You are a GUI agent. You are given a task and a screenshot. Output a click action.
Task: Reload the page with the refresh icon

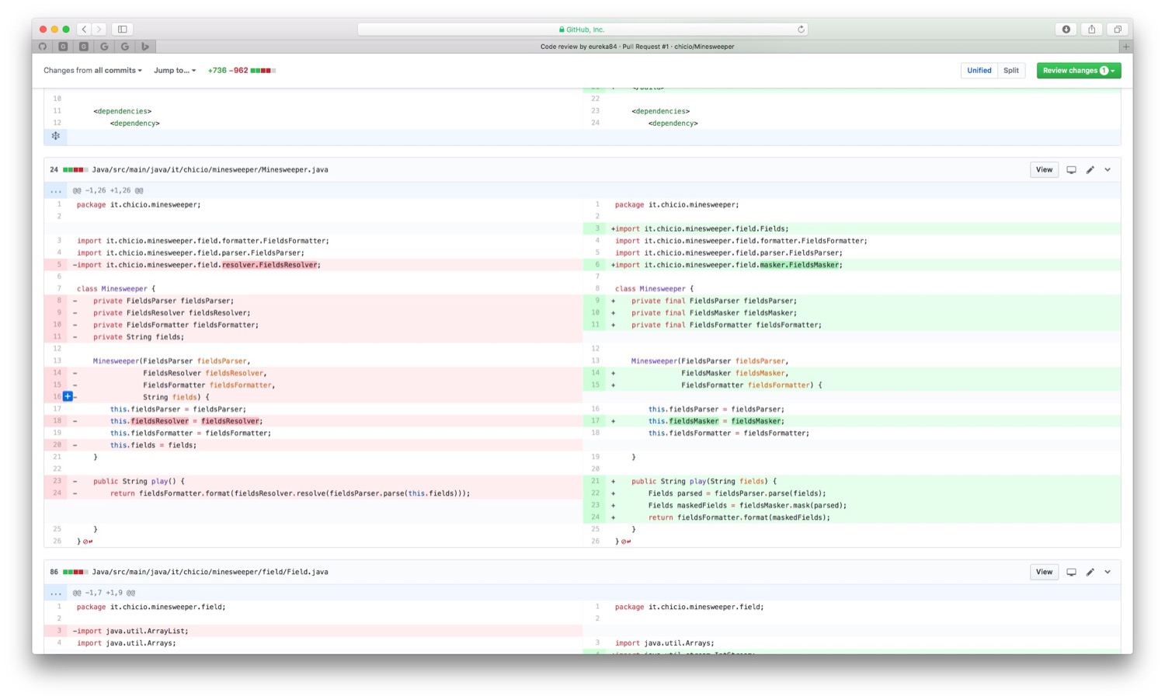801,30
